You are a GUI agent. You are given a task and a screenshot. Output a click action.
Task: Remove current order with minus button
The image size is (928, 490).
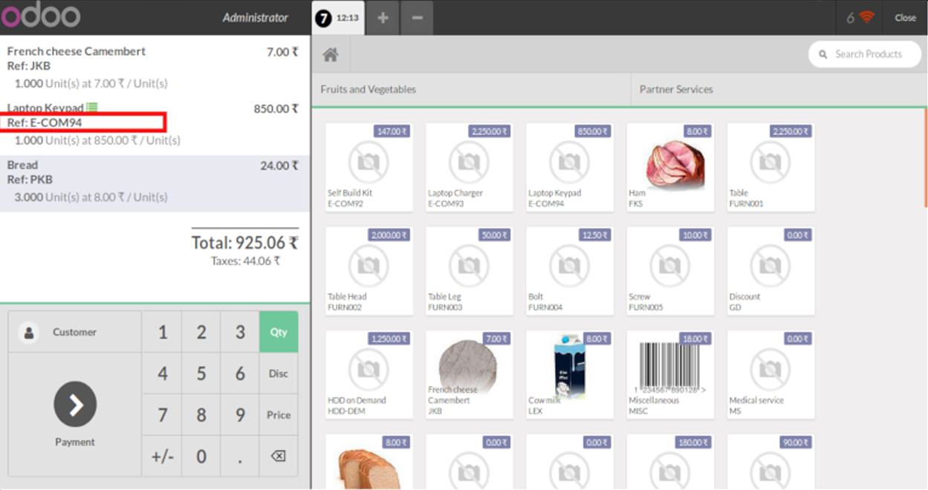tap(418, 18)
